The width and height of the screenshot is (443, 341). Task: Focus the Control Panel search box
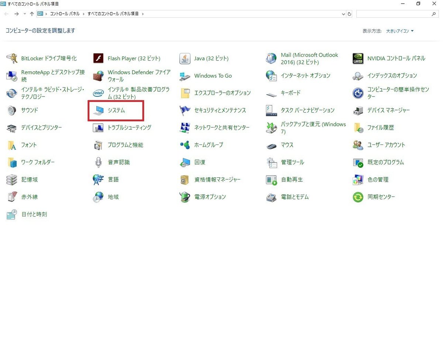tap(397, 14)
